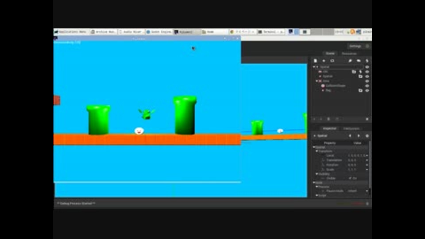The height and width of the screenshot is (239, 425).
Task: Toggle the Visible On checkbox
Action: coord(350,178)
